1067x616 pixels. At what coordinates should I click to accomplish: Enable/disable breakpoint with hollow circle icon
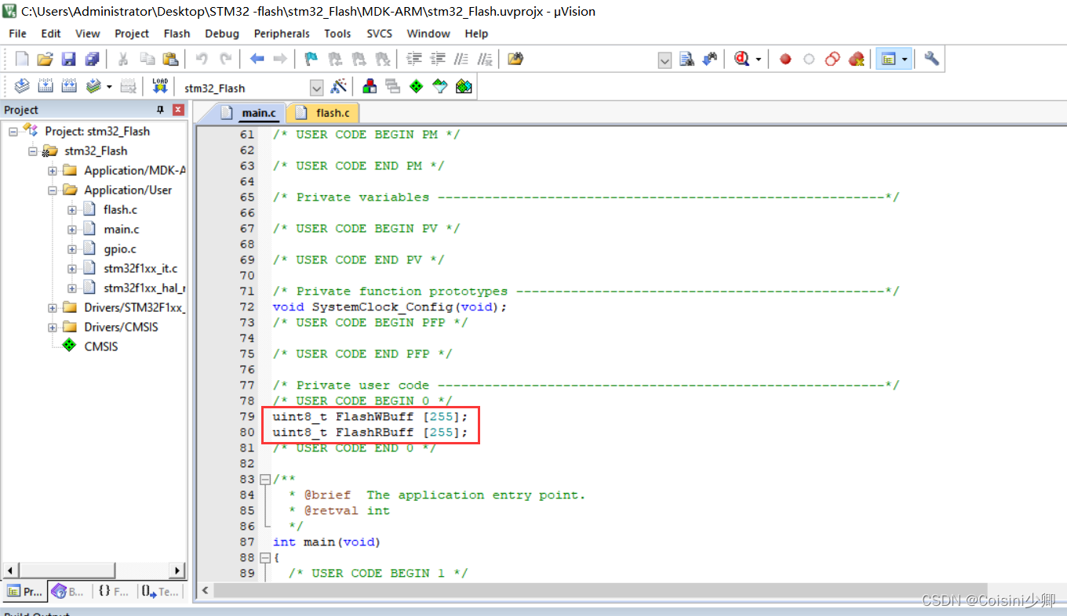coord(809,59)
